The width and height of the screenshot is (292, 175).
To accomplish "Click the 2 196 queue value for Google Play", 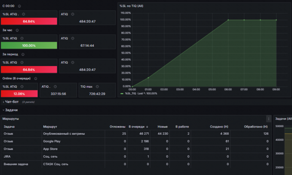I will pos(145,141).
